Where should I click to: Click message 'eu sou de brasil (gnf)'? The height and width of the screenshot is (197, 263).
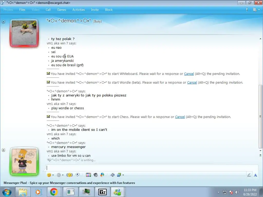[68, 65]
